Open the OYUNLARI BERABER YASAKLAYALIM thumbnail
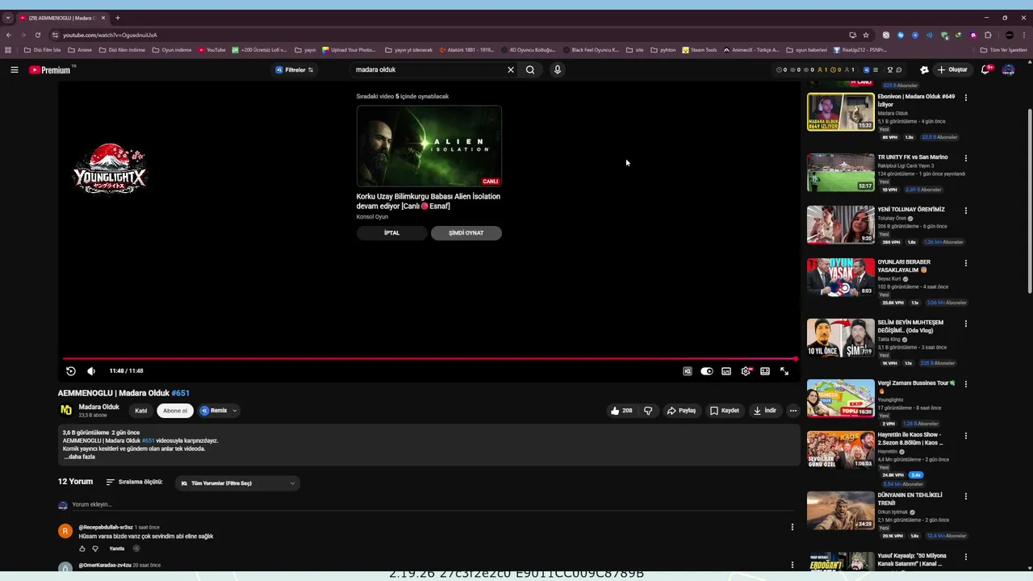Screen dimensions: 1033x581 tap(841, 277)
